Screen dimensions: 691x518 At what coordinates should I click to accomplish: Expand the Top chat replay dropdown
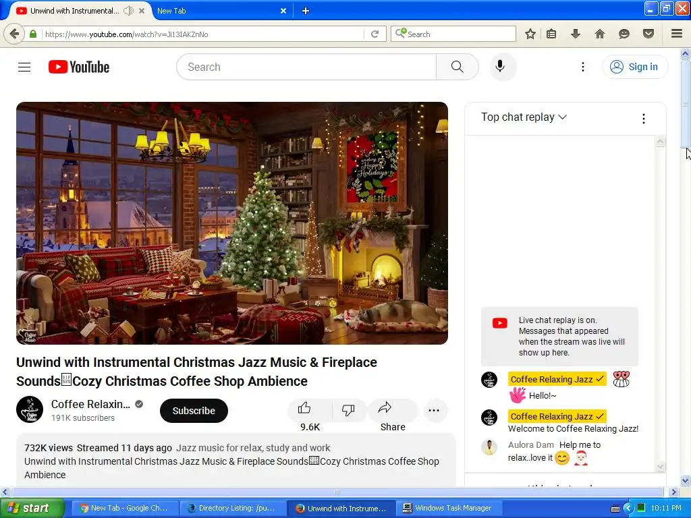pyautogui.click(x=524, y=117)
